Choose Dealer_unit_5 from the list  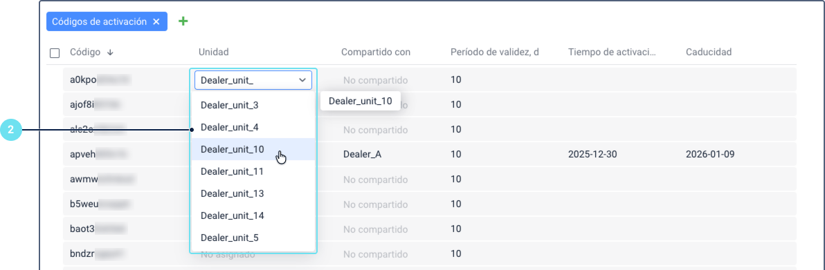(253, 238)
